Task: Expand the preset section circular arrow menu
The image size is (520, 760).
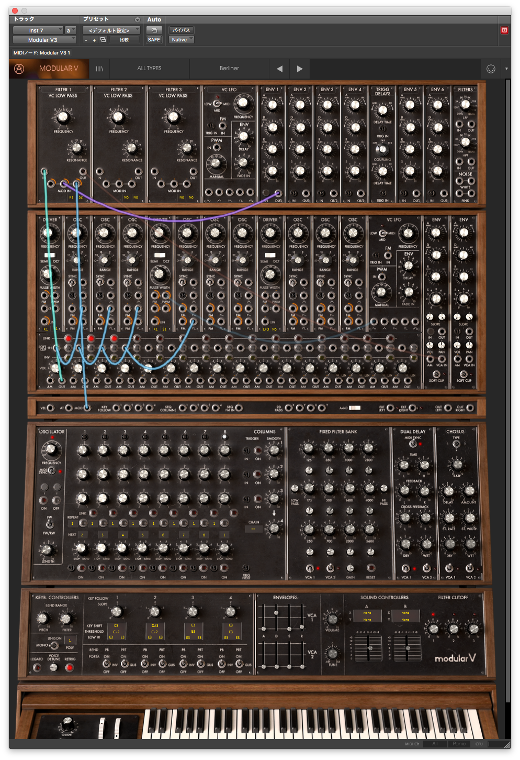Action: 138,19
